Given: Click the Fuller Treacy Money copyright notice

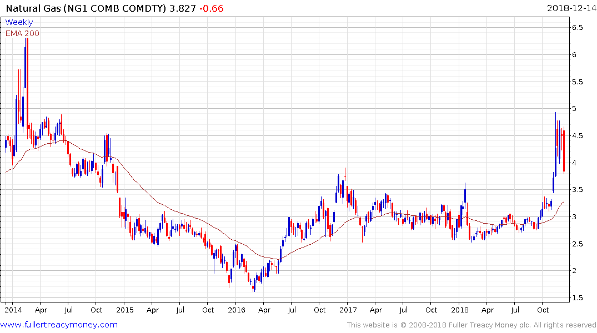Looking at the screenshot, I should pos(471,325).
